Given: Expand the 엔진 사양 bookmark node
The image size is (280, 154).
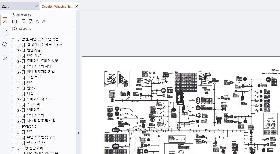Looking at the screenshot, I should [x=18, y=56].
